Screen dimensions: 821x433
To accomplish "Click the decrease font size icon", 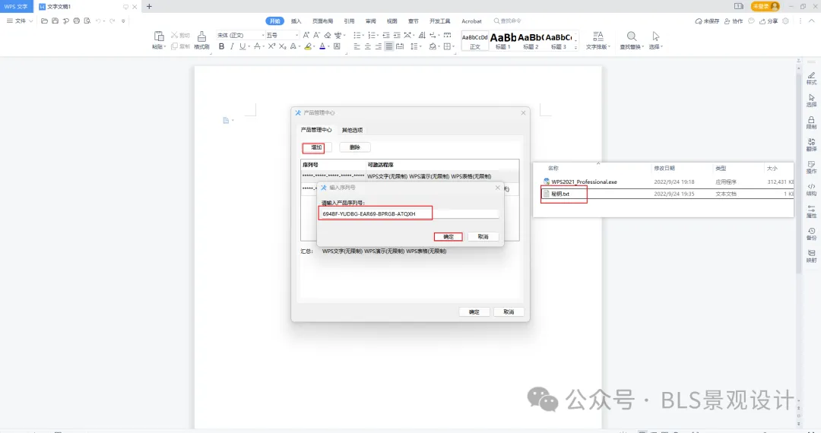I will pos(316,35).
